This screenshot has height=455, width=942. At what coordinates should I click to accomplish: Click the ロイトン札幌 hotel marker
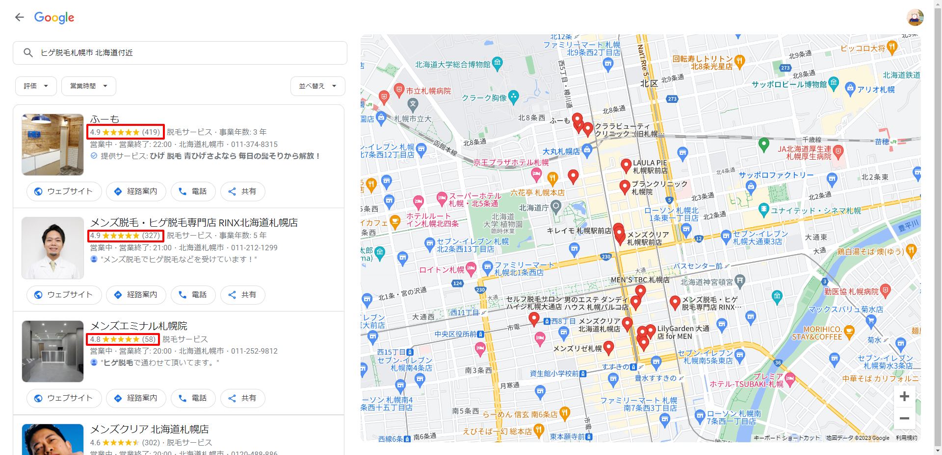[471, 268]
